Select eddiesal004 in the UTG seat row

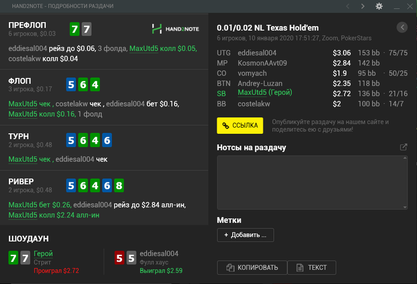(257, 53)
